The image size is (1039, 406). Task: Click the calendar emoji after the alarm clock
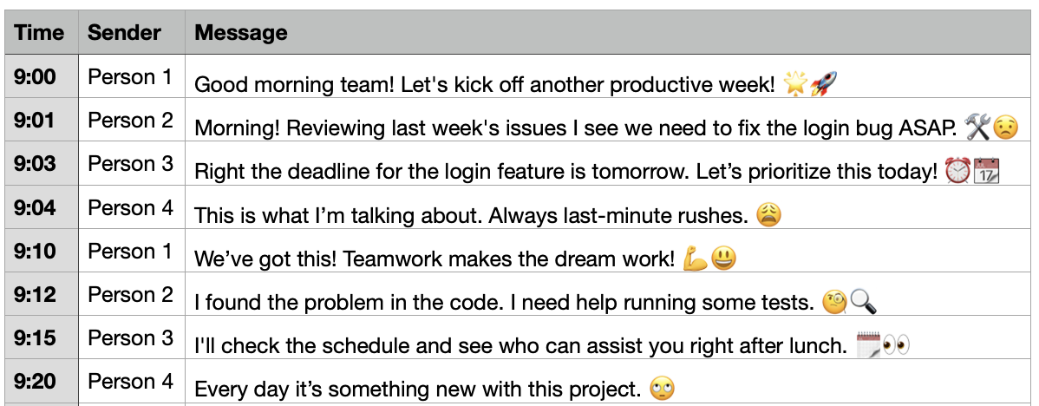coord(986,171)
